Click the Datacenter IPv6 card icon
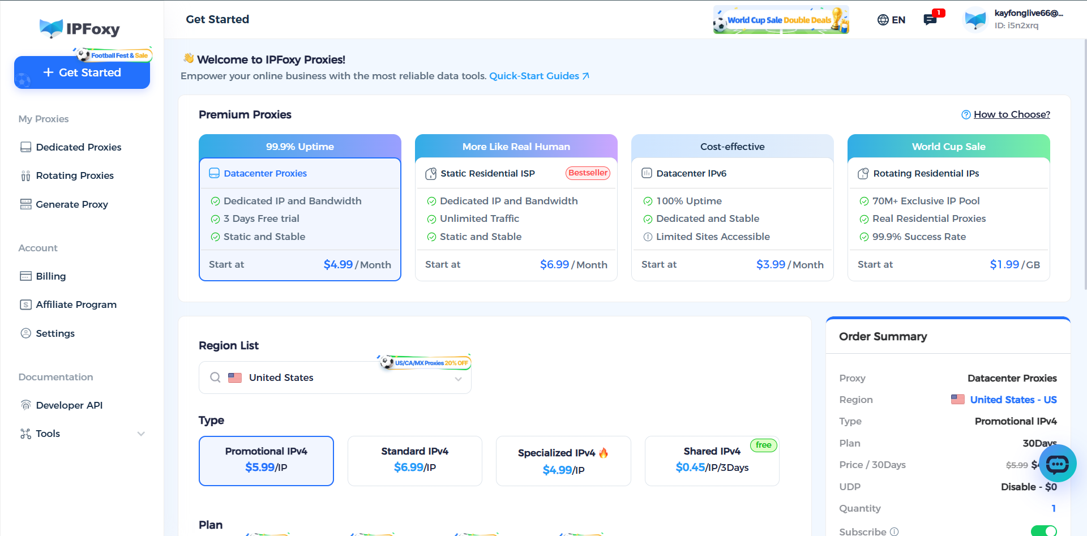 click(x=647, y=173)
